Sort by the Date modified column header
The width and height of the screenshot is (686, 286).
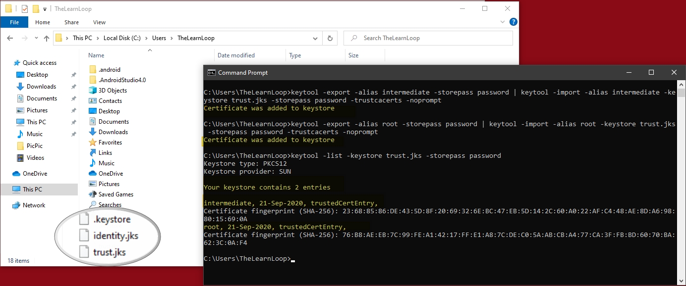coord(236,55)
